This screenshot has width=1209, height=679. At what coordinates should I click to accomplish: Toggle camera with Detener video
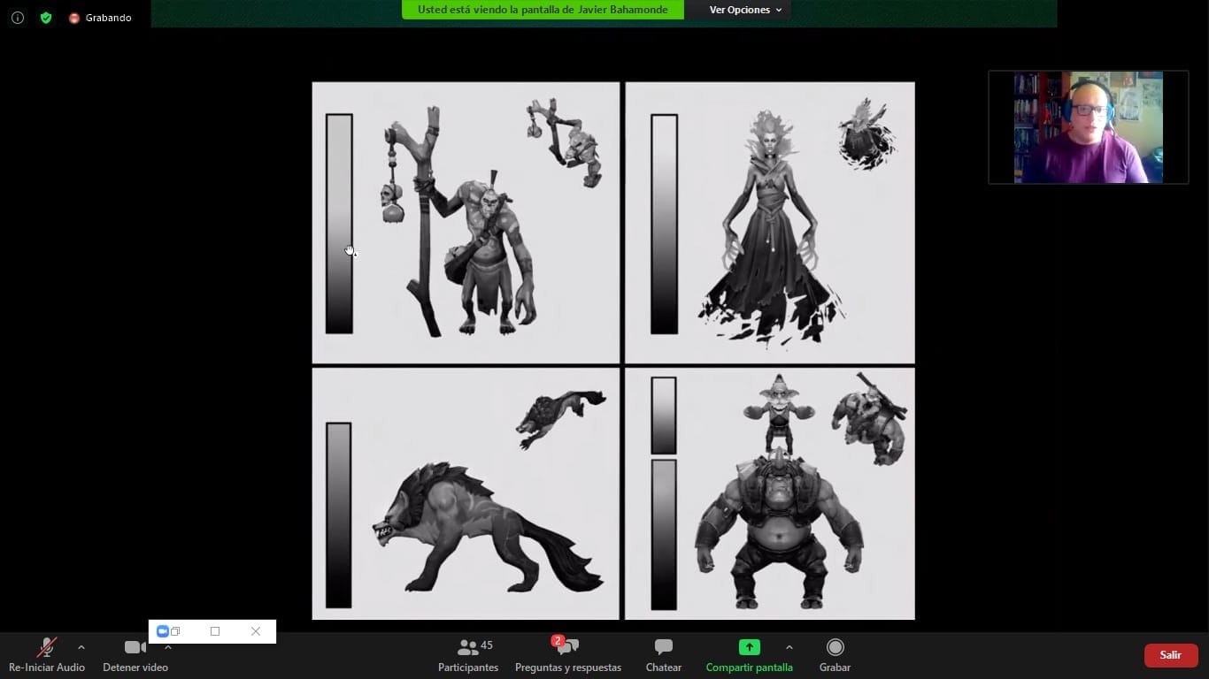135,655
